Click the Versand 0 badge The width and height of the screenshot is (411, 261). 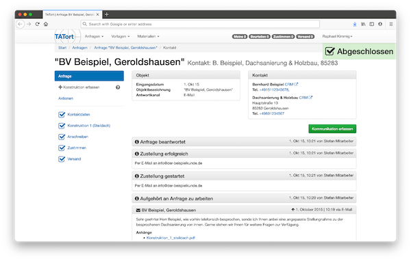point(306,37)
